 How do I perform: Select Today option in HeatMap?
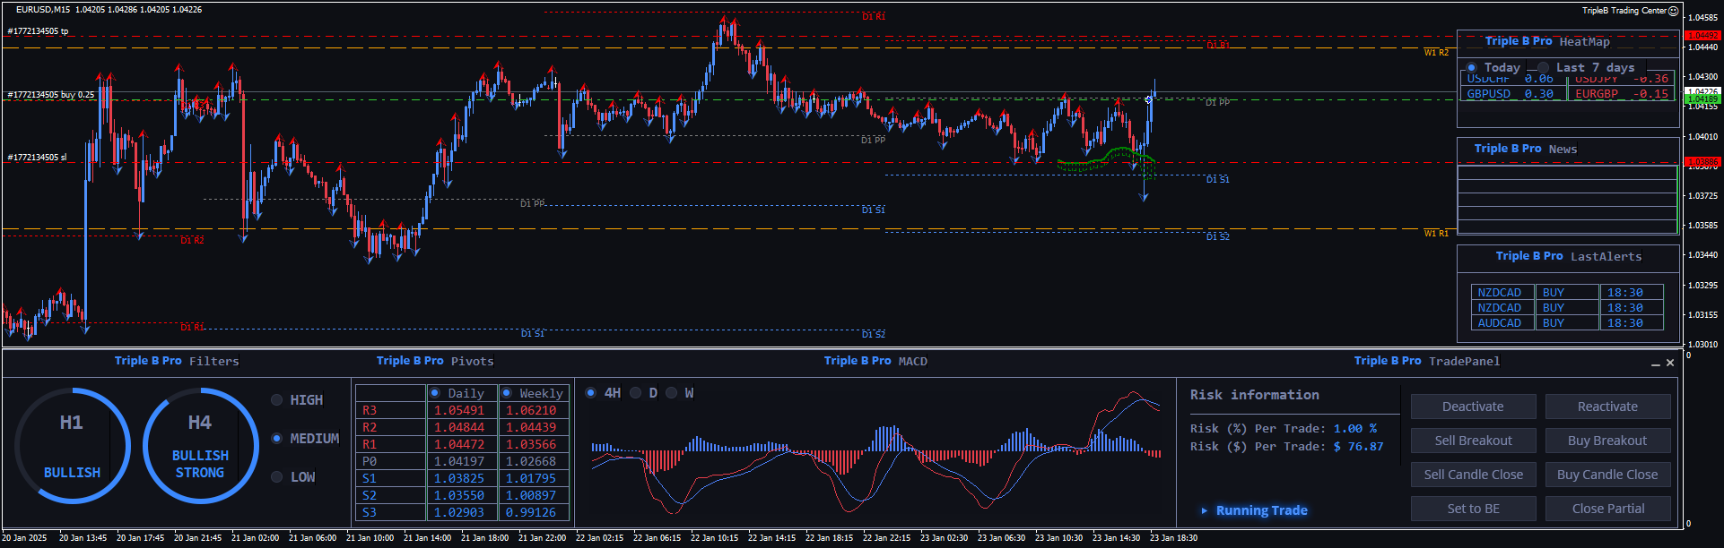pyautogui.click(x=1471, y=68)
